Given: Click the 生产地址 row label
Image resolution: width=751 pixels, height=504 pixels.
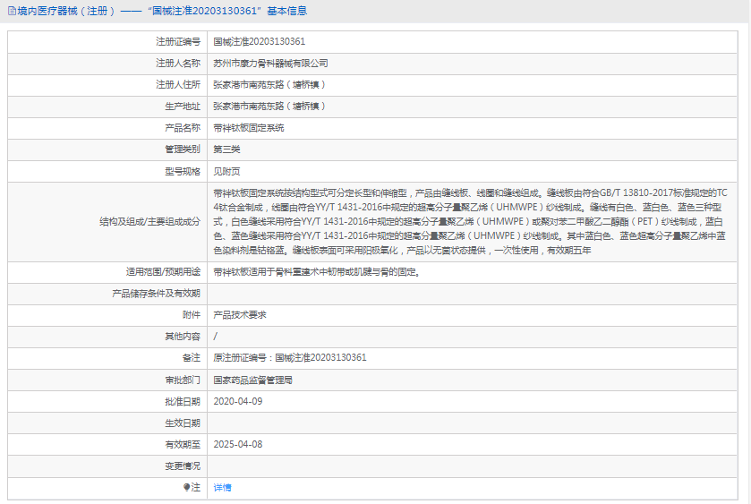Looking at the screenshot, I should 183,107.
